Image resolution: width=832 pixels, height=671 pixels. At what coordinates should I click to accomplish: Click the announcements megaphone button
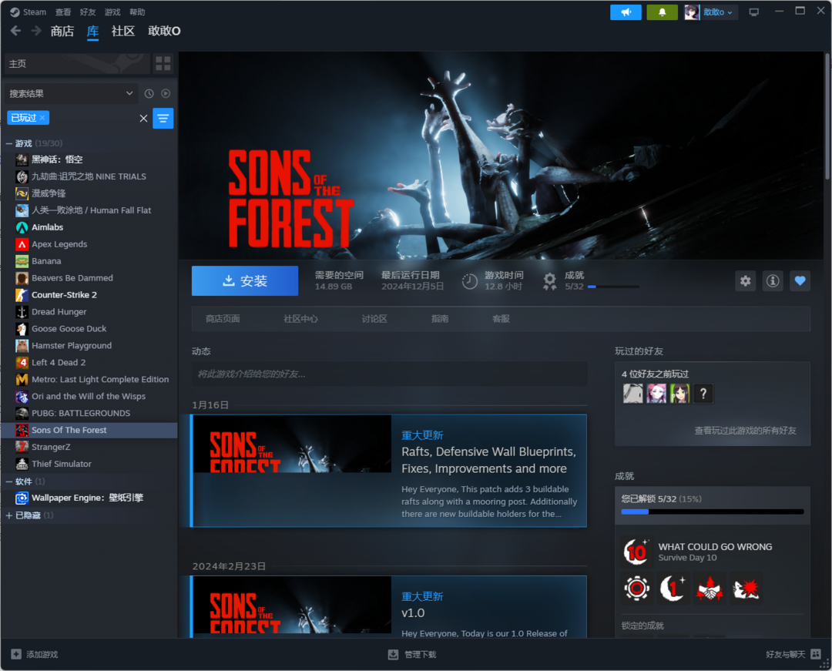point(626,12)
